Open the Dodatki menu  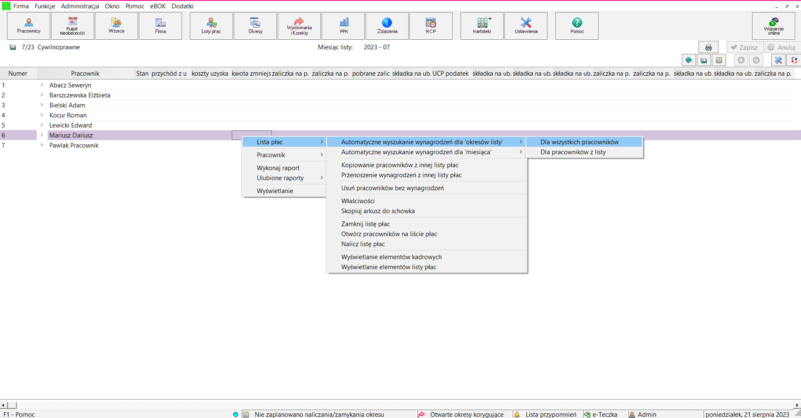pos(182,6)
